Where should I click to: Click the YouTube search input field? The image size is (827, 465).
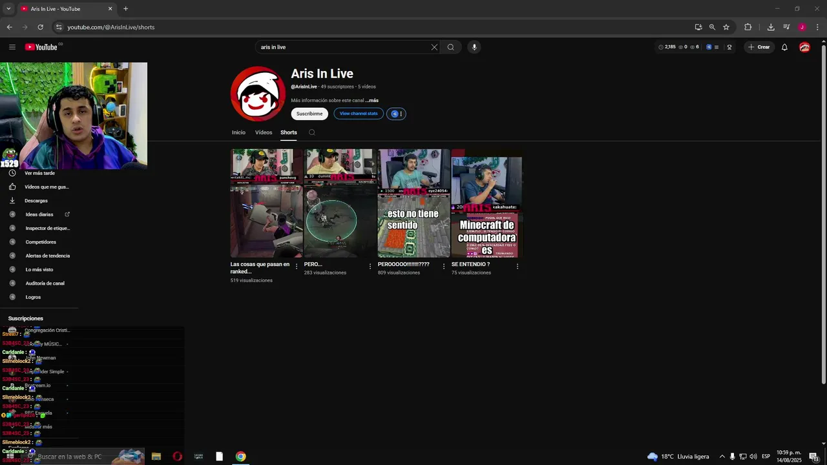click(x=342, y=47)
